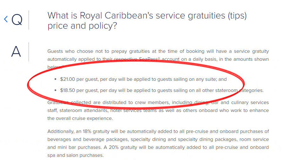The height and width of the screenshot is (160, 281).
Task: Click the paragraph starting Guests who choose
Action: (x=158, y=59)
